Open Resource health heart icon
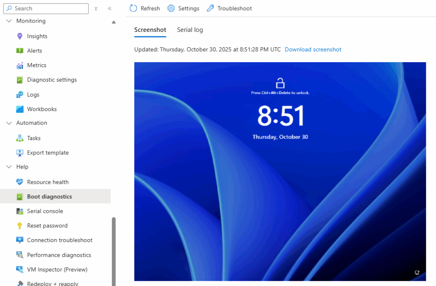Screen dimensions: 436x286 20,182
